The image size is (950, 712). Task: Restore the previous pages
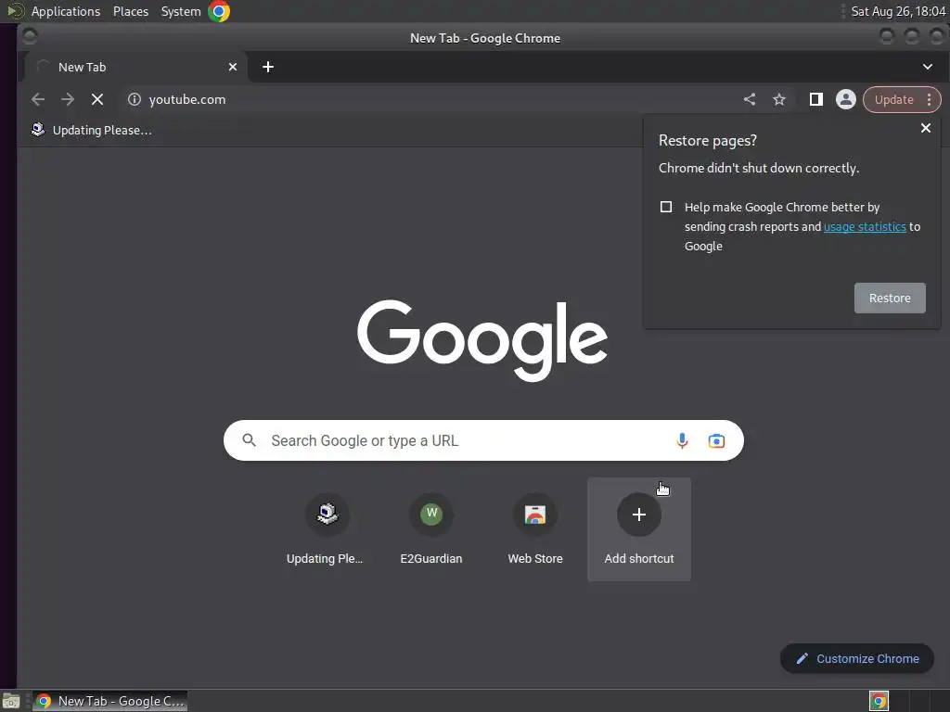click(x=890, y=298)
